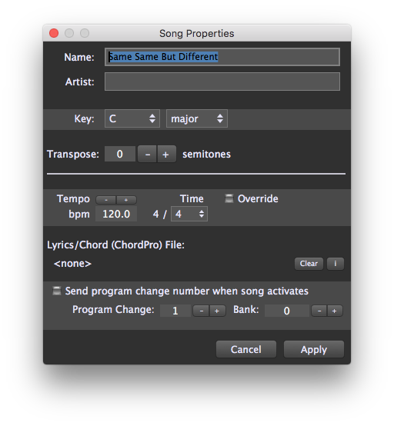This screenshot has height=426, width=394.
Task: Increase the Program Change number
Action: point(217,311)
